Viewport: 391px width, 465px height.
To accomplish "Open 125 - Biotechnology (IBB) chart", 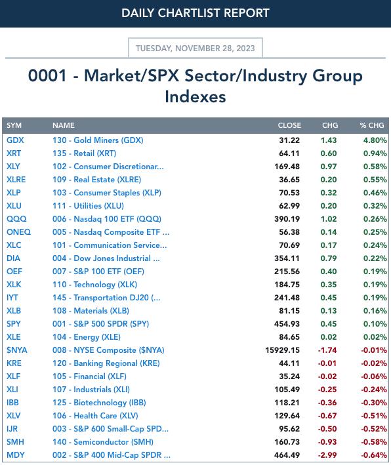I will pyautogui.click(x=99, y=403).
